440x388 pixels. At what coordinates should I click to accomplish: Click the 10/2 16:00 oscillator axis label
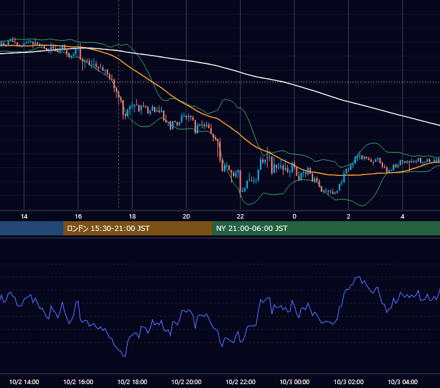(78, 382)
